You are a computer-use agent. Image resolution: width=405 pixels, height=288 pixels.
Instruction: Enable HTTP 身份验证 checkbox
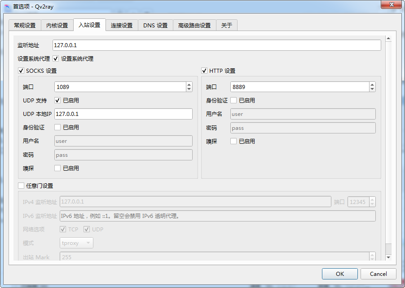(x=233, y=100)
